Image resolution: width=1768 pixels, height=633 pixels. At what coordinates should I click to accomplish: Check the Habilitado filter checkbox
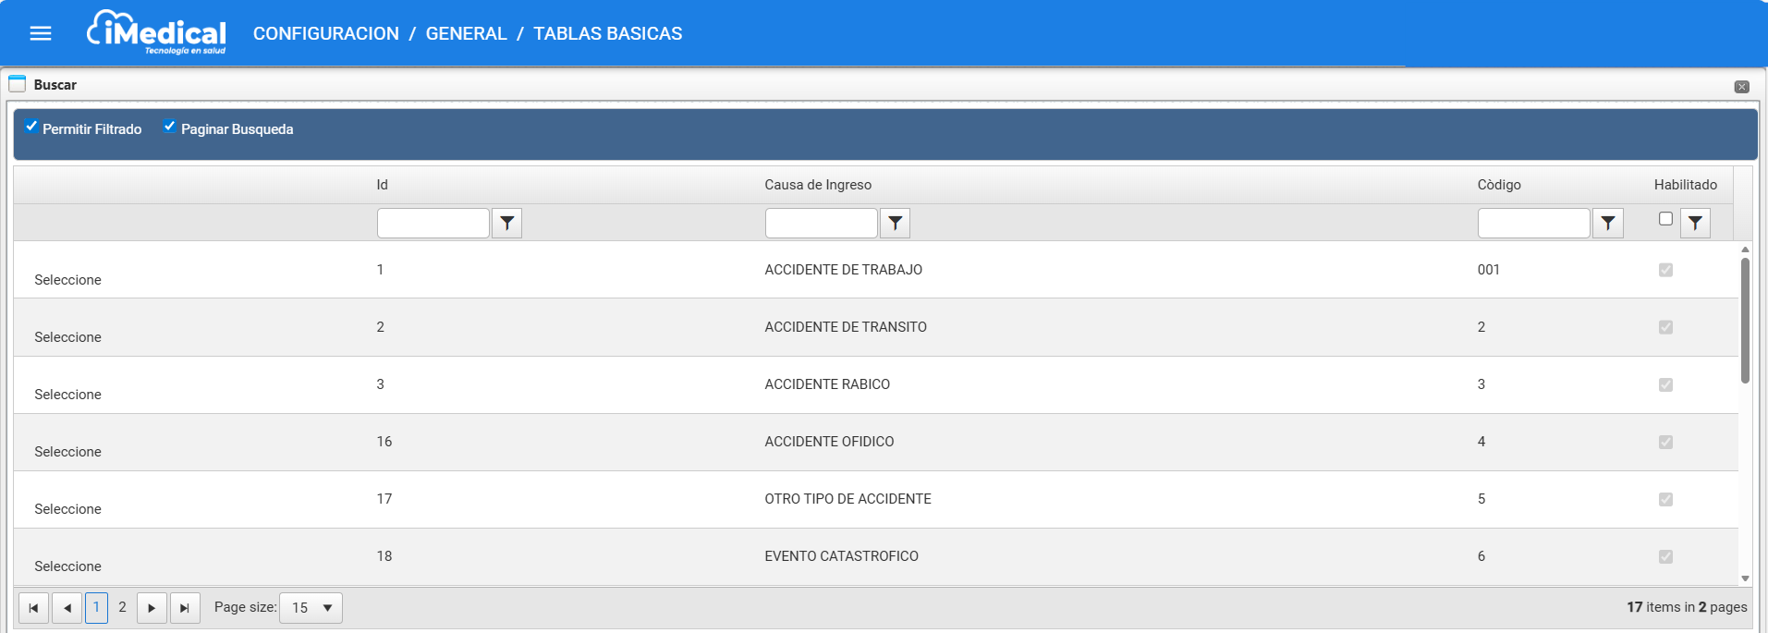coord(1665,219)
